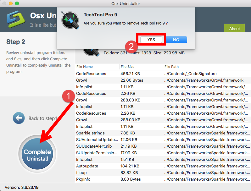Click the 7.88 KB size cell
The height and width of the screenshot is (191, 251).
(x=128, y=133)
